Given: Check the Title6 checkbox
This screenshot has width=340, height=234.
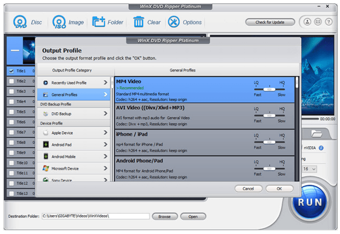Looking at the screenshot, I should (x=12, y=122).
